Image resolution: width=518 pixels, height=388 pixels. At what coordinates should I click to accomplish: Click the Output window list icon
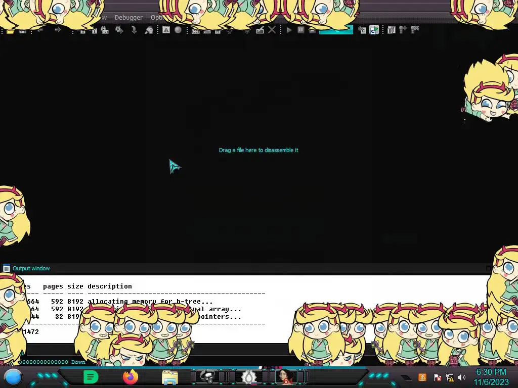[6, 268]
